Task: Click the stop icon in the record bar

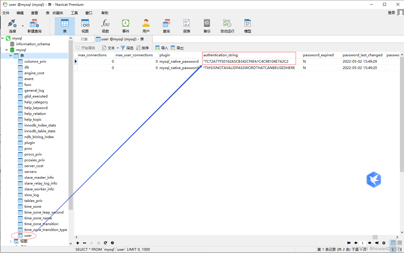Action: (x=112, y=243)
